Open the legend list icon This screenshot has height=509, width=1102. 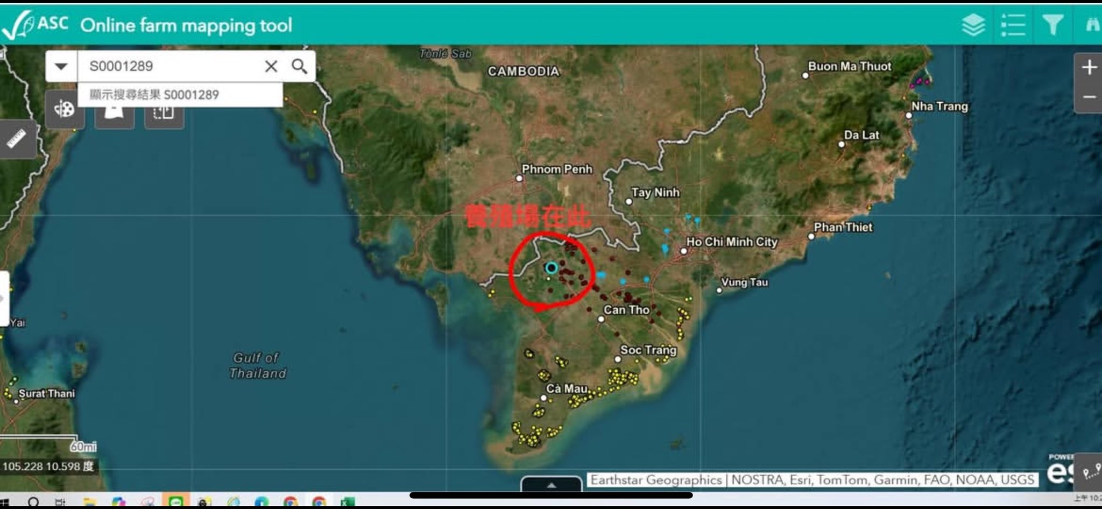[1013, 25]
